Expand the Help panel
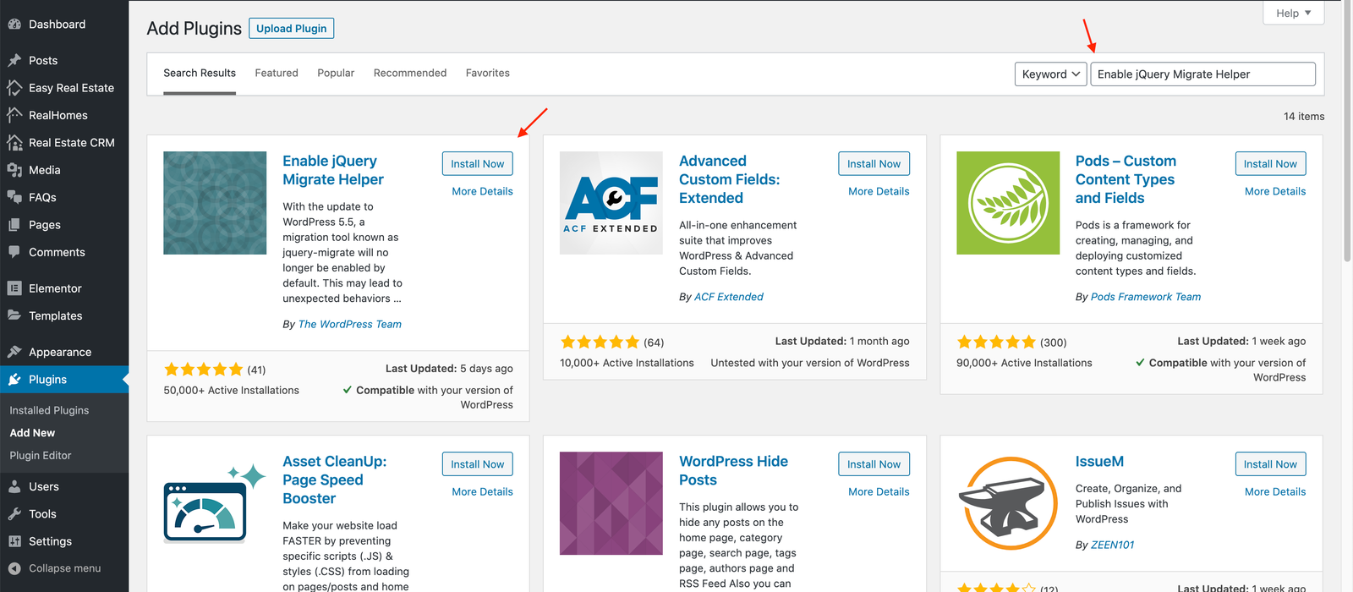The width and height of the screenshot is (1353, 592). (1294, 13)
